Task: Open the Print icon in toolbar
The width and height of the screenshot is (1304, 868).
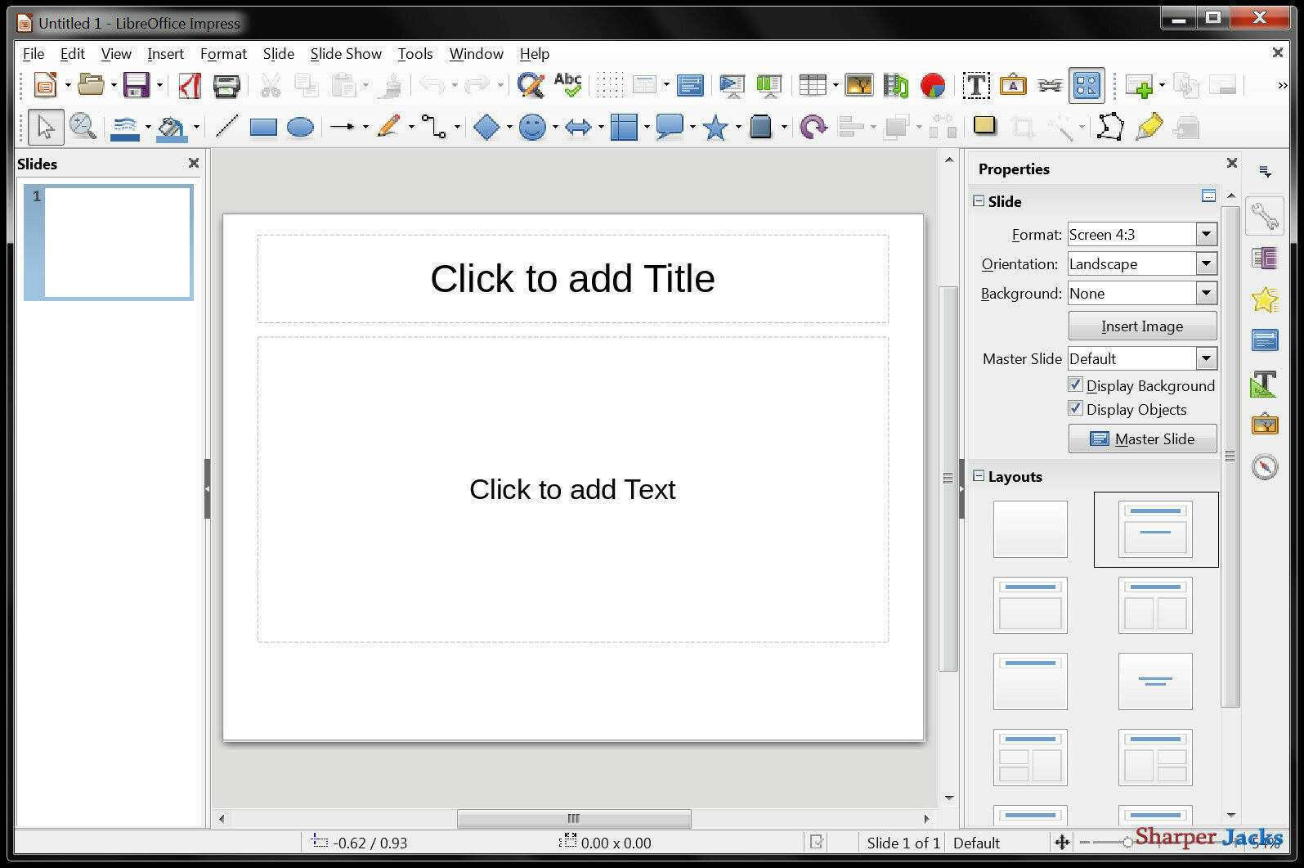Action: [x=226, y=85]
